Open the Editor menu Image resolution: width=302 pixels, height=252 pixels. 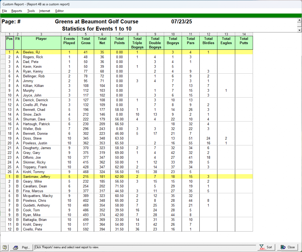tap(60, 11)
